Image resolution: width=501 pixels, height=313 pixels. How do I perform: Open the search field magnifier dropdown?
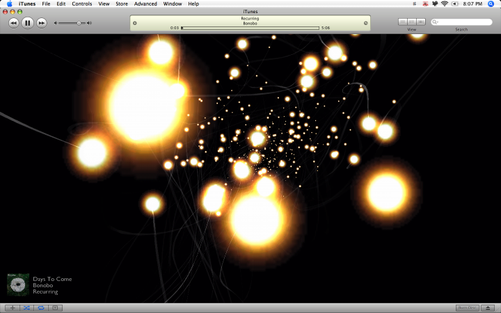coord(435,22)
